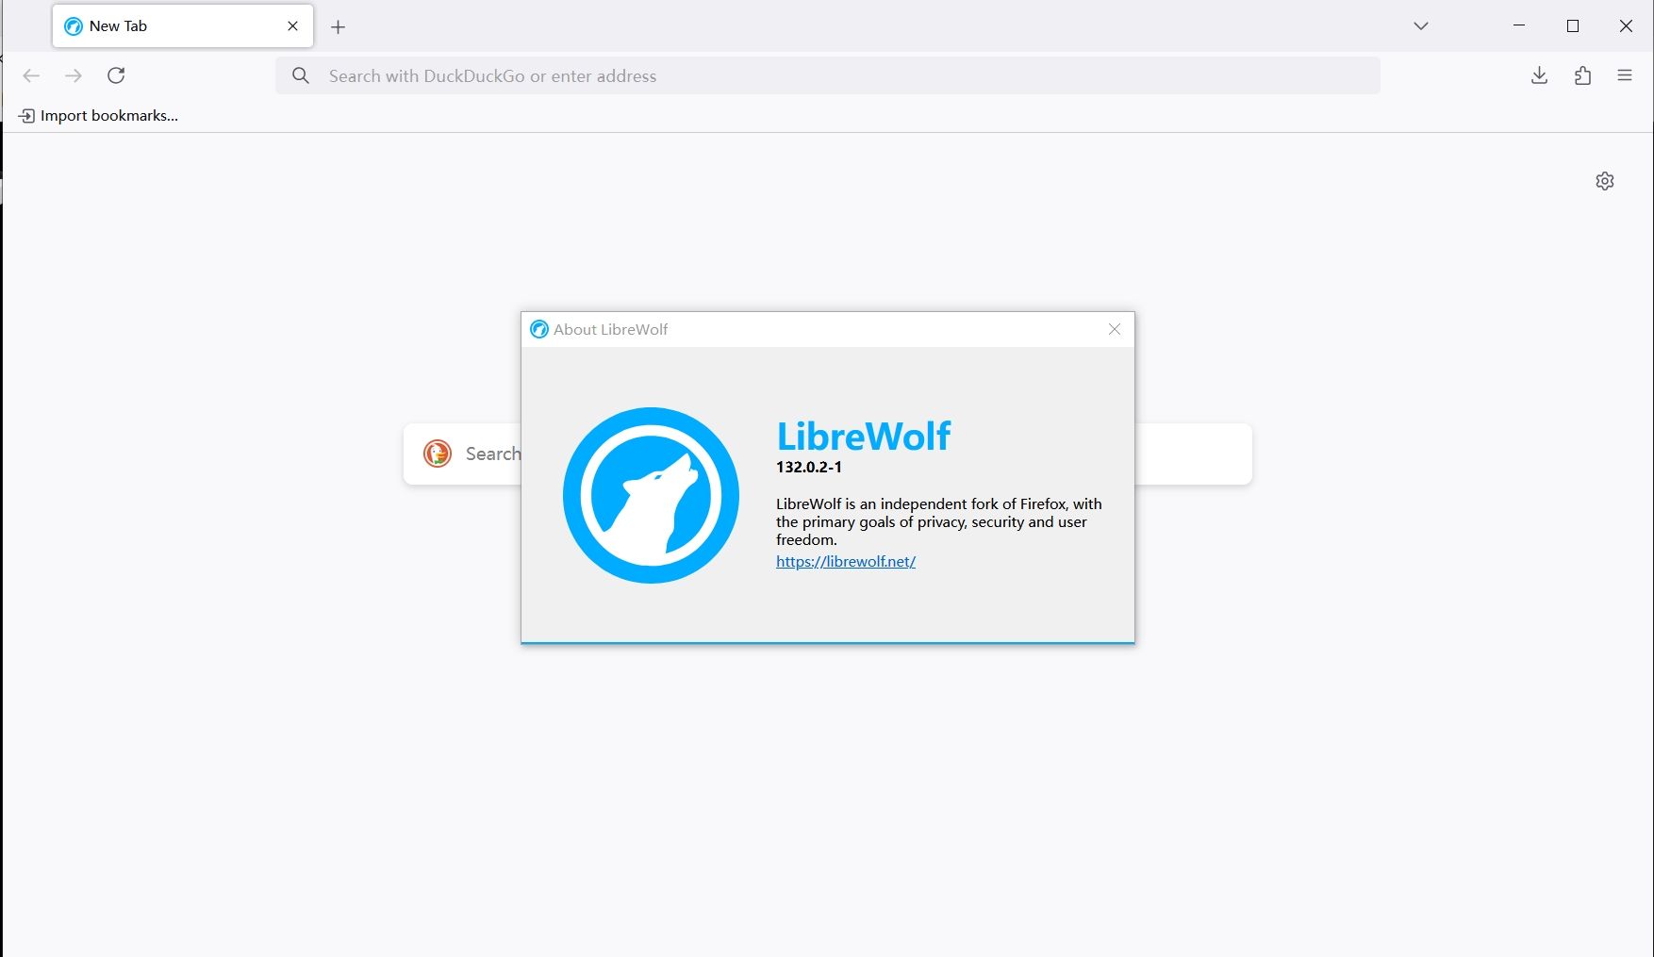Click Import bookmarks in bookmarks bar

(98, 116)
